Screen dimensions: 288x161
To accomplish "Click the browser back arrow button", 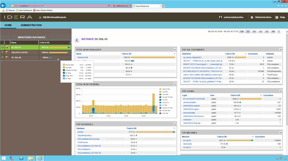I will [x=3, y=6].
